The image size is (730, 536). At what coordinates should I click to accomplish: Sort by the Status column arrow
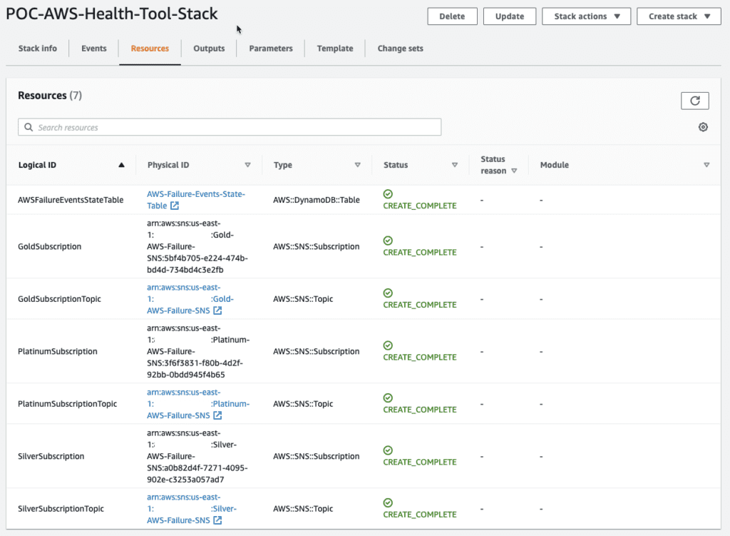[x=454, y=165]
